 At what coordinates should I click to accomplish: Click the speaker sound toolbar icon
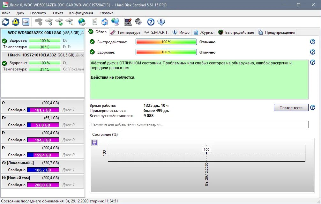138,22
